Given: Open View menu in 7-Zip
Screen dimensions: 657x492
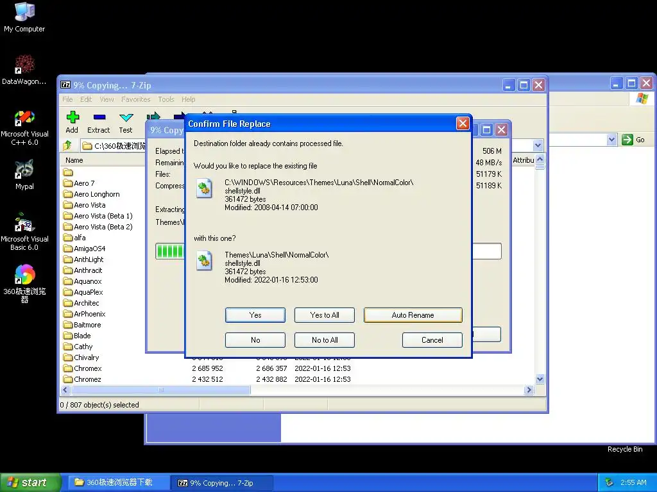Looking at the screenshot, I should click(107, 99).
